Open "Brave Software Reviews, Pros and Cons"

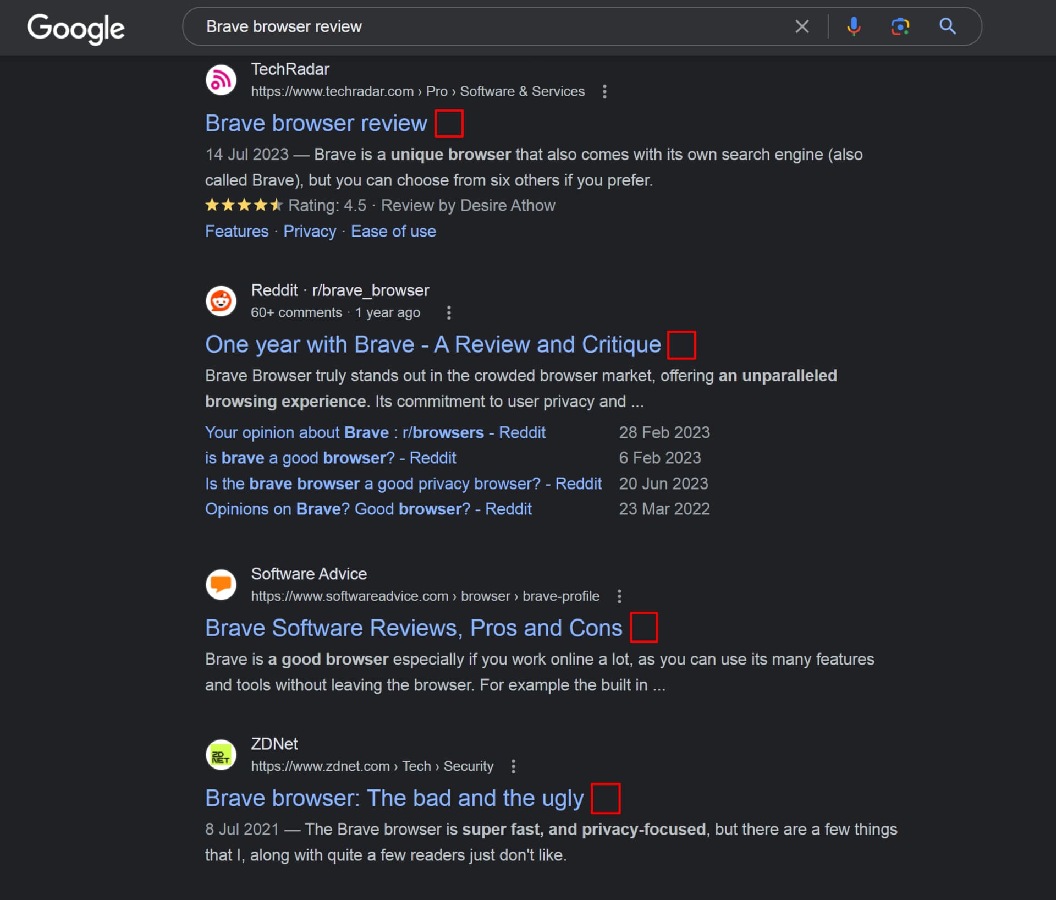[414, 628]
